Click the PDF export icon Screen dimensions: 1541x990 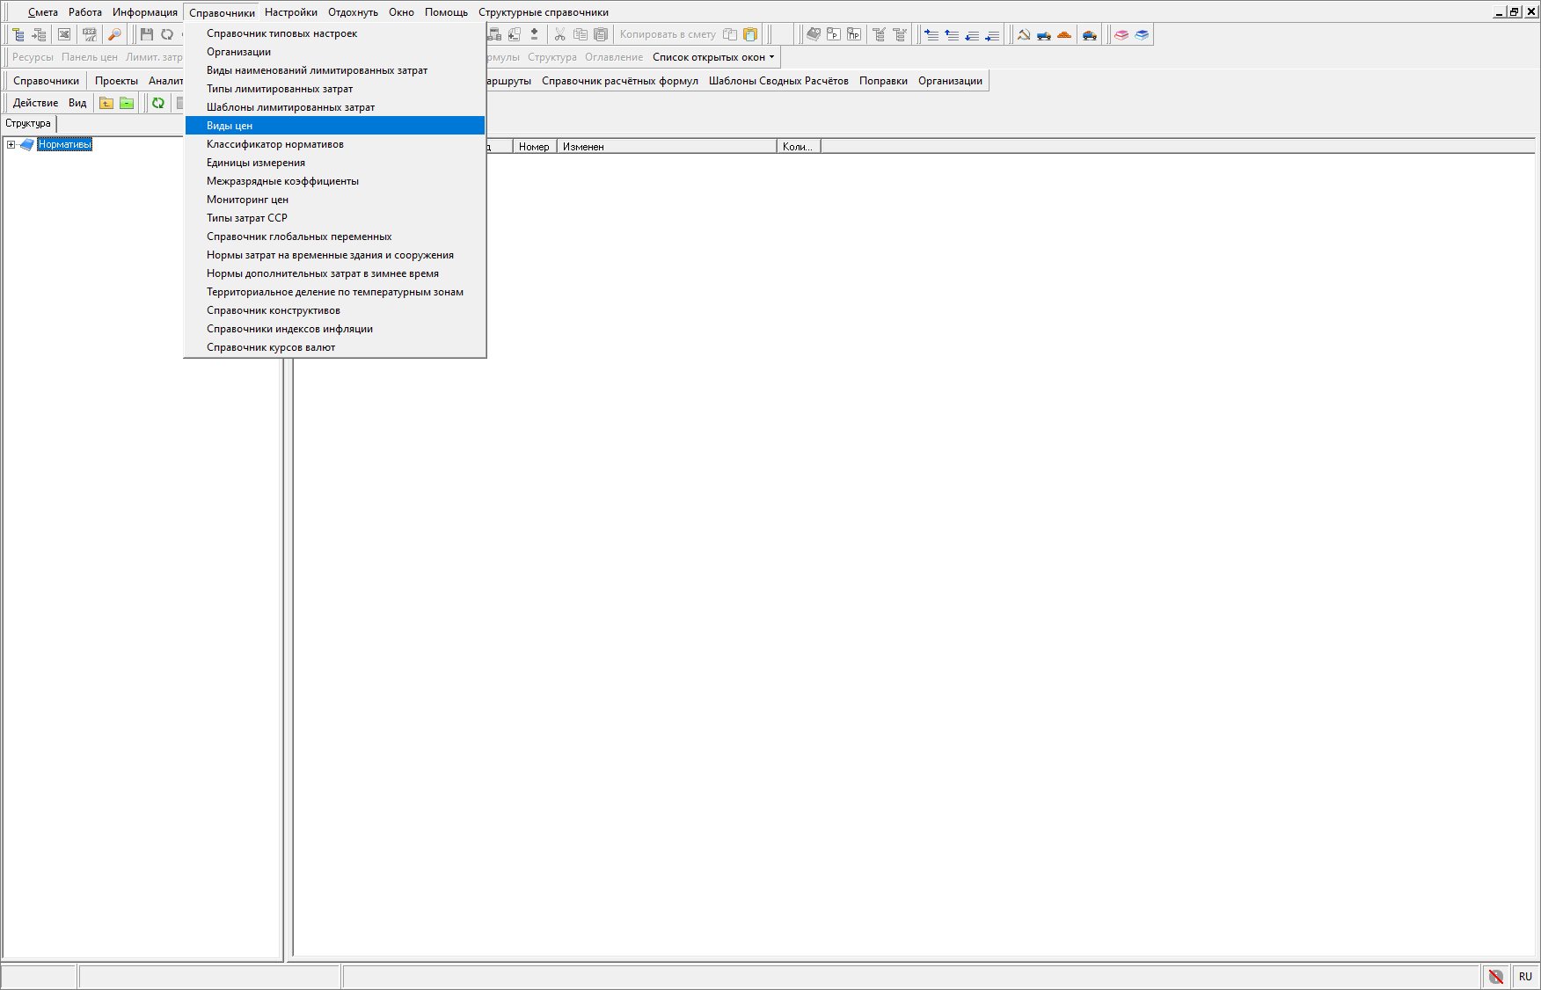coord(90,34)
